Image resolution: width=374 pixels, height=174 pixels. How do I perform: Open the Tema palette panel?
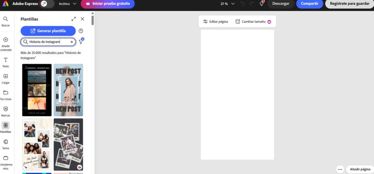pyautogui.click(x=5, y=145)
